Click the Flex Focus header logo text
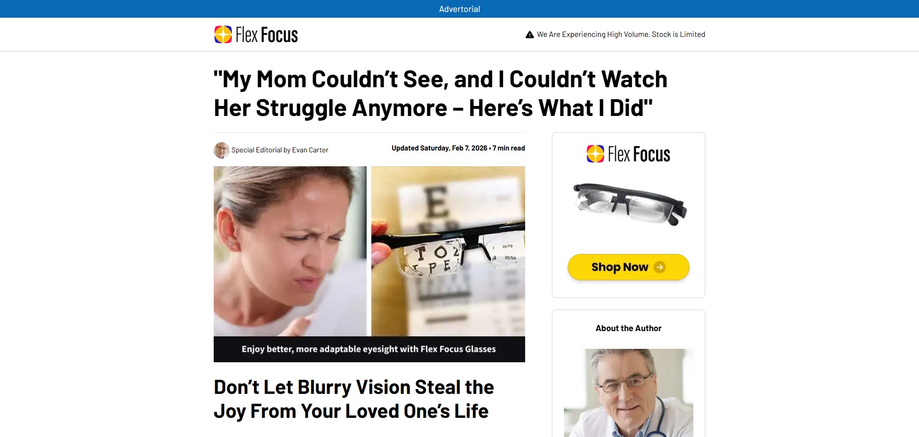The height and width of the screenshot is (437, 919). pyautogui.click(x=266, y=35)
